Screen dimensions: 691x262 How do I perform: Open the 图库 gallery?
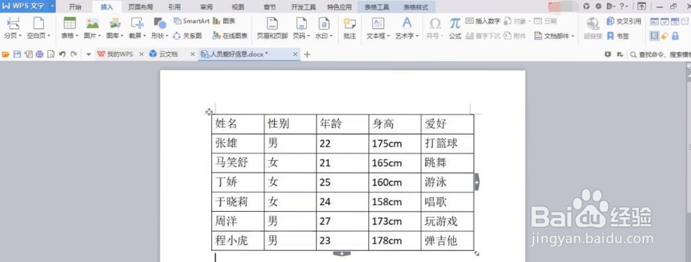click(115, 28)
